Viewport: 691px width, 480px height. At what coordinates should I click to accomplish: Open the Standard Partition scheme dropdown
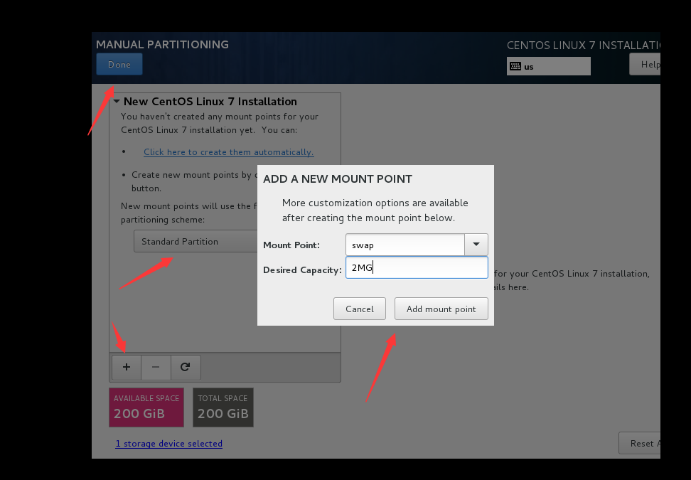[x=195, y=242]
